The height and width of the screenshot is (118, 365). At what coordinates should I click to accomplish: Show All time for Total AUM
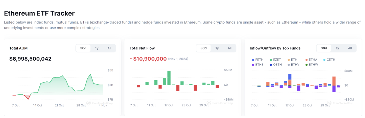point(109,48)
